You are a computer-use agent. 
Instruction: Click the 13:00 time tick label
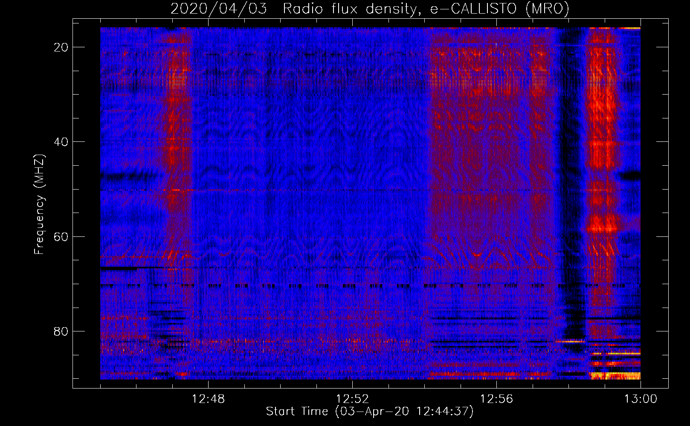point(641,399)
